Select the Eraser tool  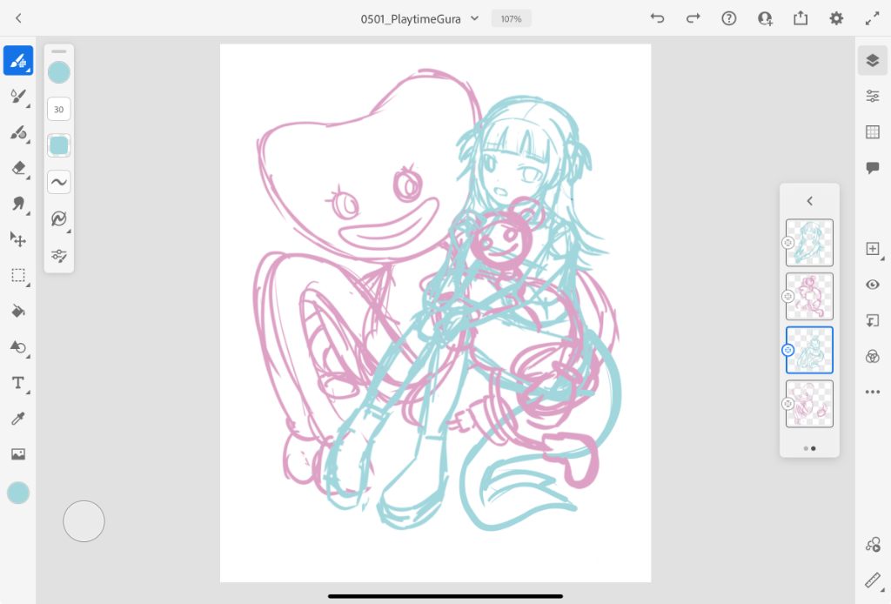[18, 168]
